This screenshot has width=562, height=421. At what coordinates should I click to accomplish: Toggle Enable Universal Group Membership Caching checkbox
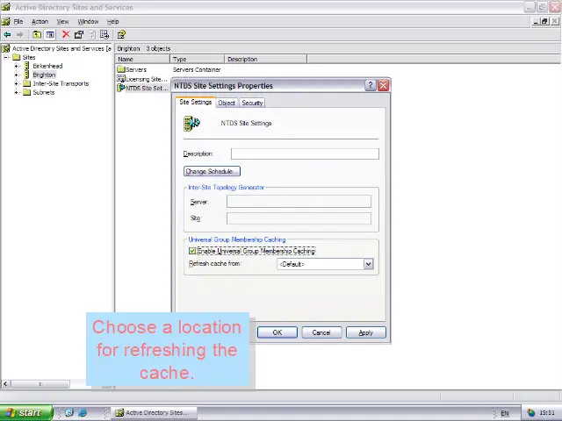(192, 251)
